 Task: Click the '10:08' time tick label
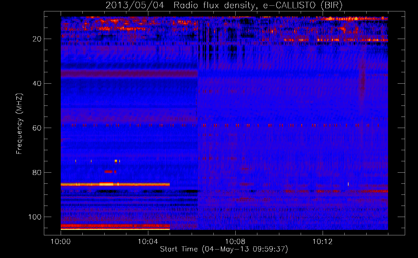tap(235, 242)
